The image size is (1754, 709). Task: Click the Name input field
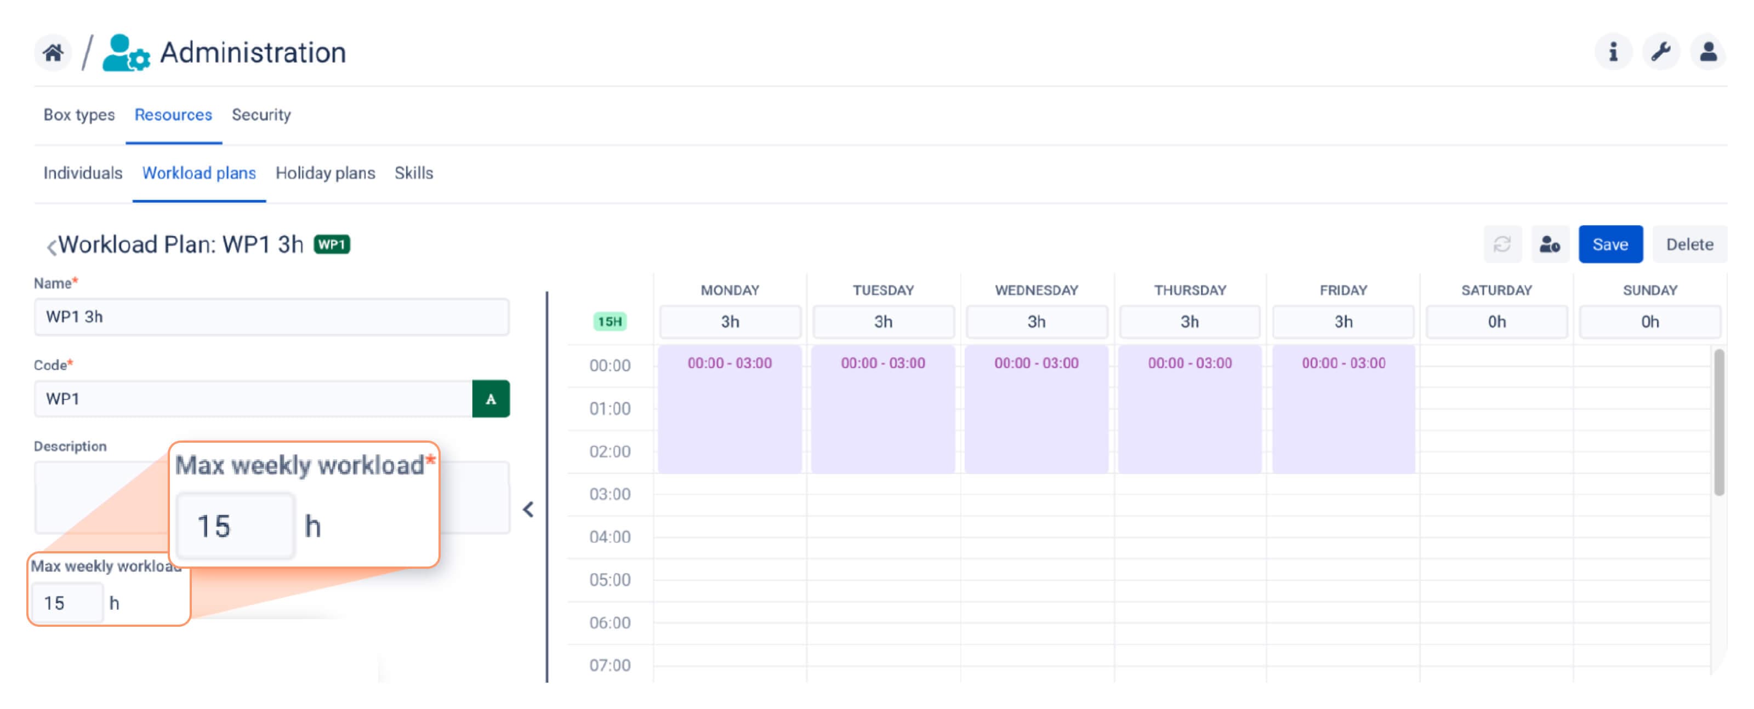coord(272,317)
